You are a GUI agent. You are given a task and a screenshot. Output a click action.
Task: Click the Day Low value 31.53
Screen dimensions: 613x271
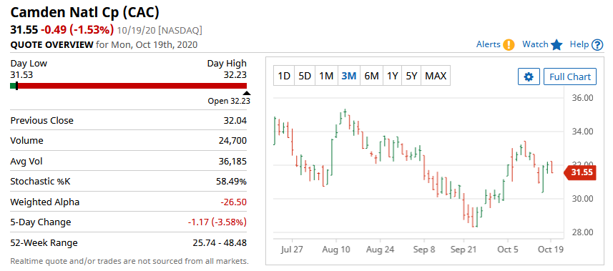point(21,74)
